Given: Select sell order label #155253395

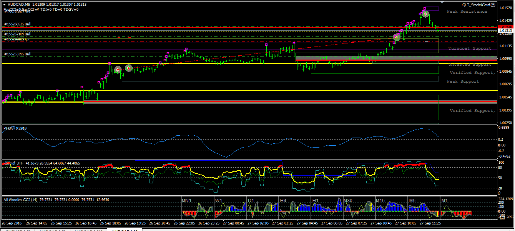Looking at the screenshot, I should point(17,54).
